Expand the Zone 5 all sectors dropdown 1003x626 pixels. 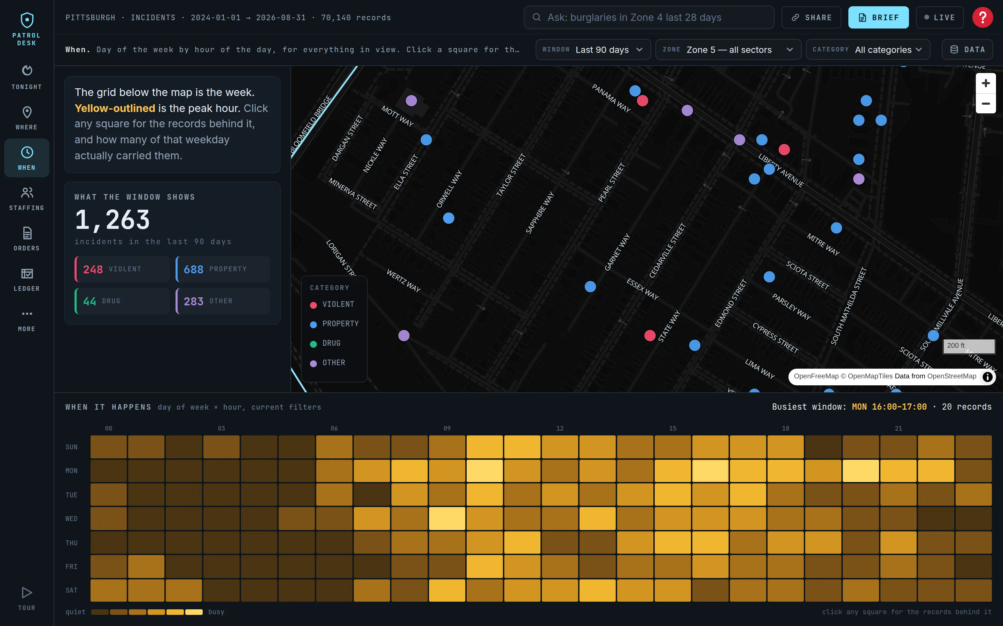click(x=728, y=50)
